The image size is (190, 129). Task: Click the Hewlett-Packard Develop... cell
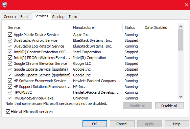95,92
